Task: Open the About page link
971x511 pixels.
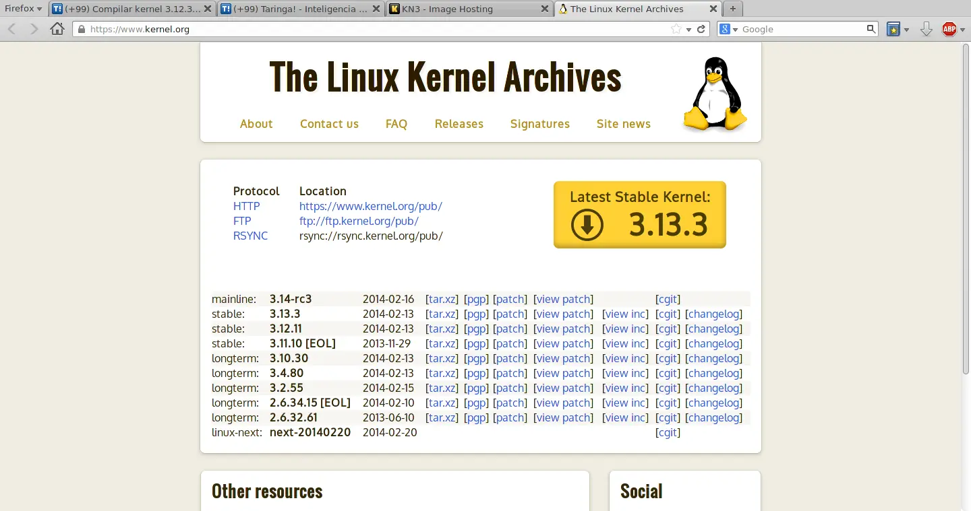Action: [256, 124]
